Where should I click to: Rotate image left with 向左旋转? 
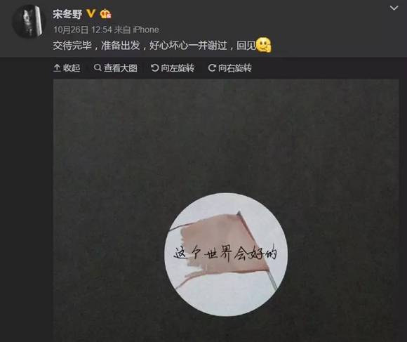coord(173,68)
